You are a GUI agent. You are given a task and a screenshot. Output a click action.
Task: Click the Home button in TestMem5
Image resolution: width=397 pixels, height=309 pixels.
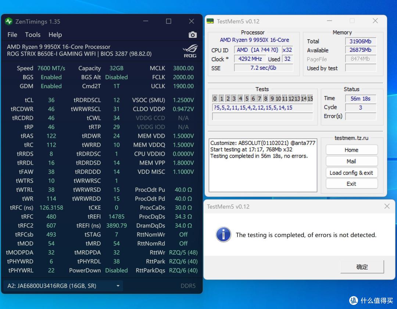[351, 150]
